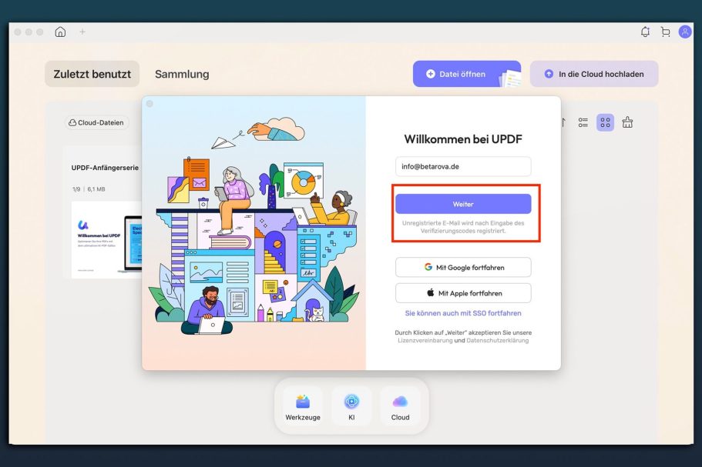Open notifications bell icon
Viewport: 702px width, 467px height.
[x=645, y=32]
